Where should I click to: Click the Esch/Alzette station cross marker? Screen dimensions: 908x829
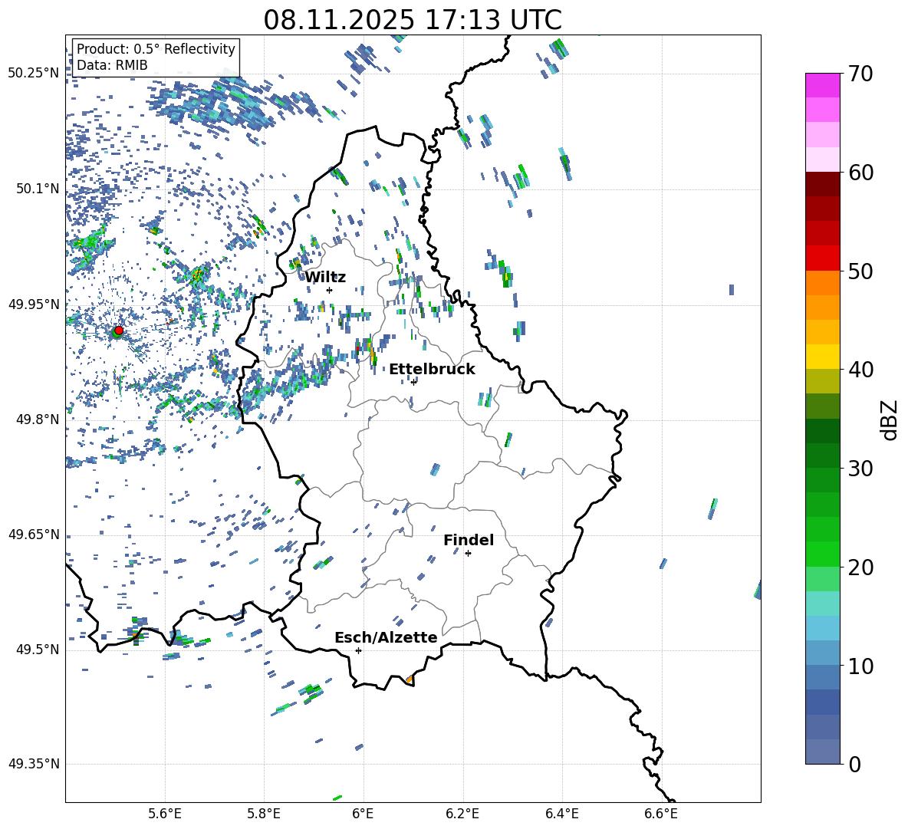pos(358,650)
